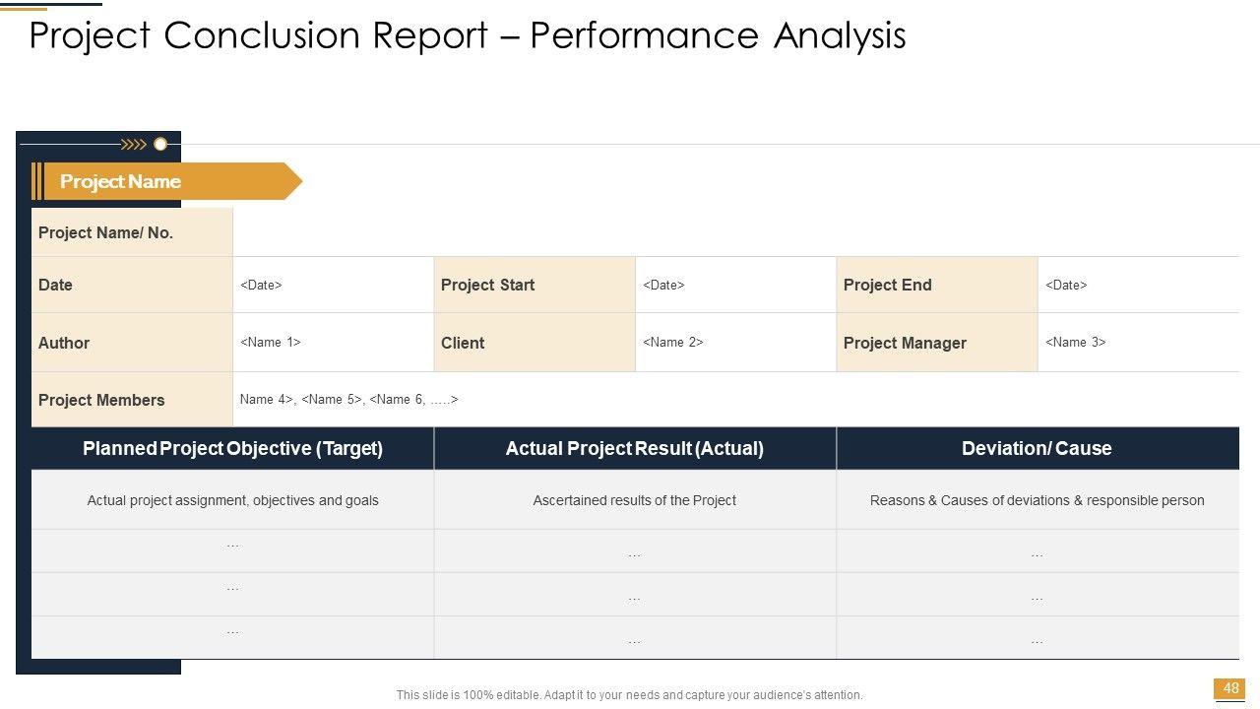Image resolution: width=1260 pixels, height=709 pixels.
Task: Click the Project Conclusion Report slide title
Action: [x=468, y=35]
